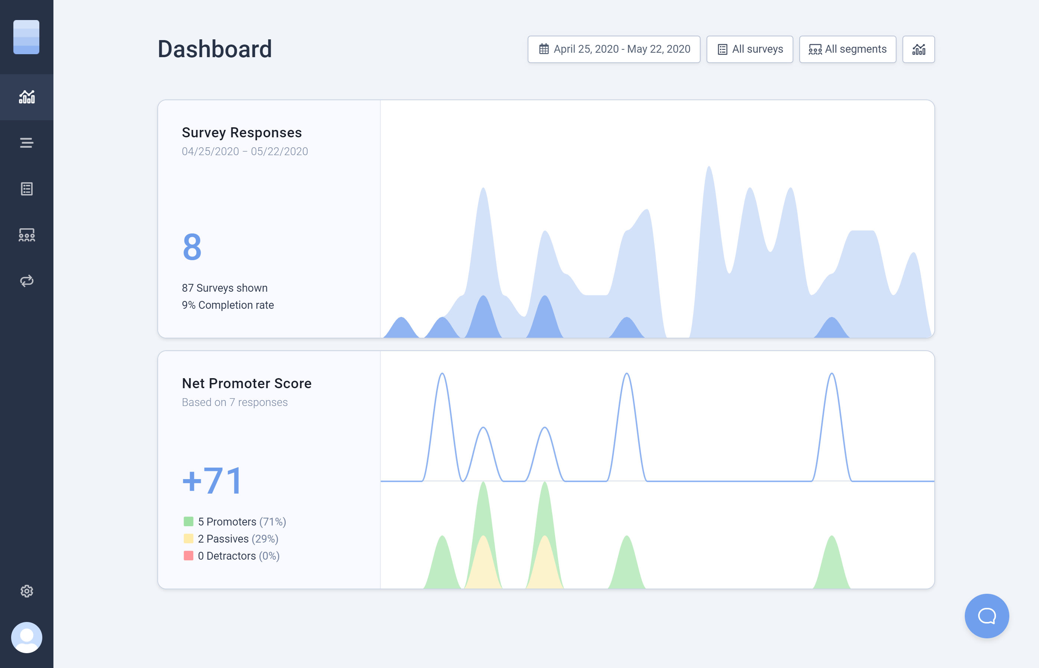Open the date range picker
The height and width of the screenshot is (668, 1039).
pyautogui.click(x=614, y=49)
